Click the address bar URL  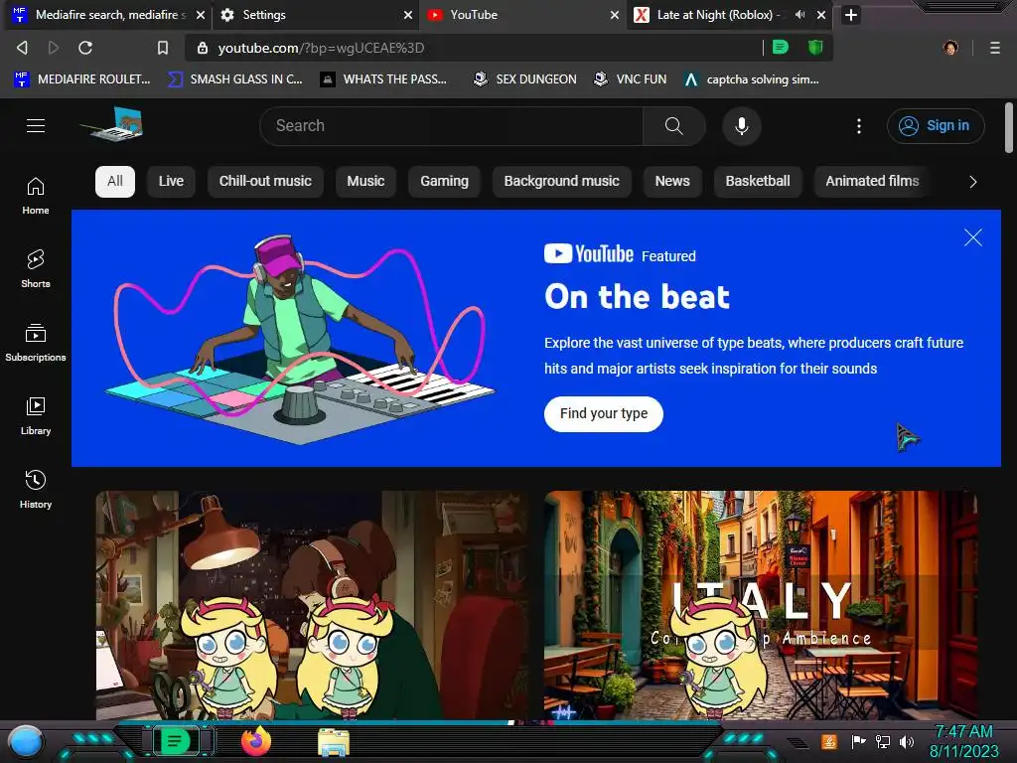tap(321, 48)
